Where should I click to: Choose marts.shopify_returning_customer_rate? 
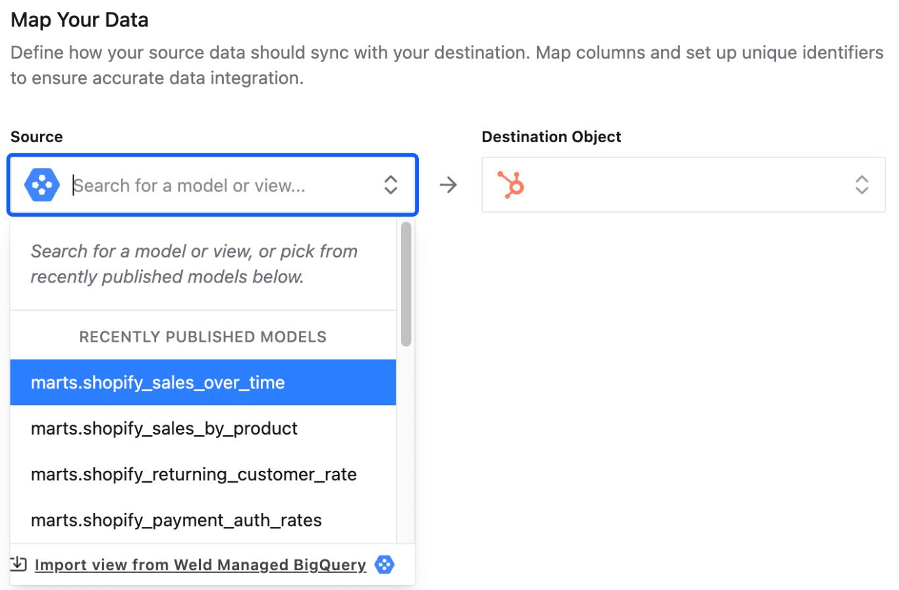pyautogui.click(x=203, y=474)
